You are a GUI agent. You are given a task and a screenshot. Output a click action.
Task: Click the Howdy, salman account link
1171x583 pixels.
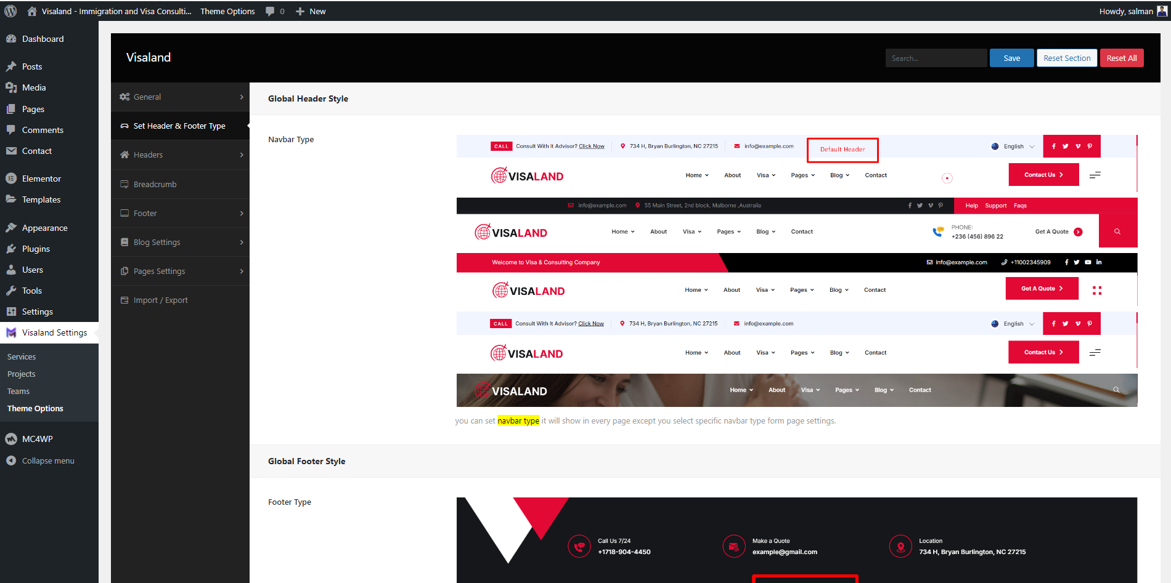point(1126,11)
